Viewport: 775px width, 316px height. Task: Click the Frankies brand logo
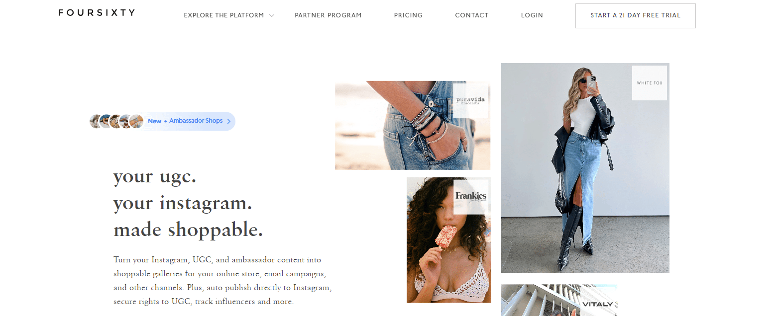point(471,197)
